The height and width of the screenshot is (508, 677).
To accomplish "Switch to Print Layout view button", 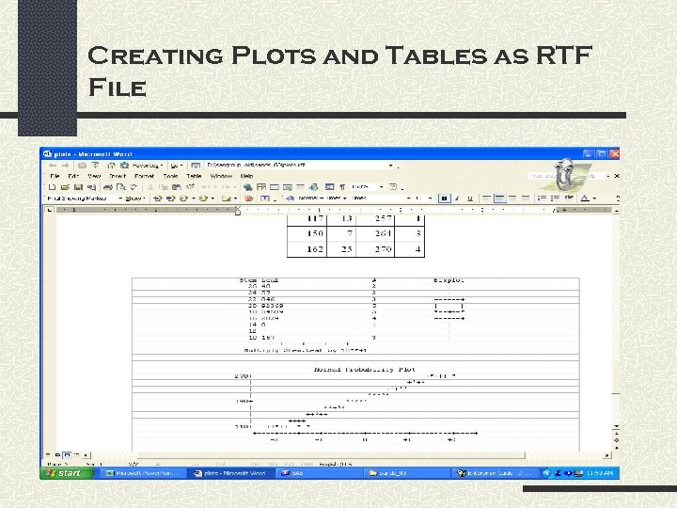I will click(x=67, y=455).
